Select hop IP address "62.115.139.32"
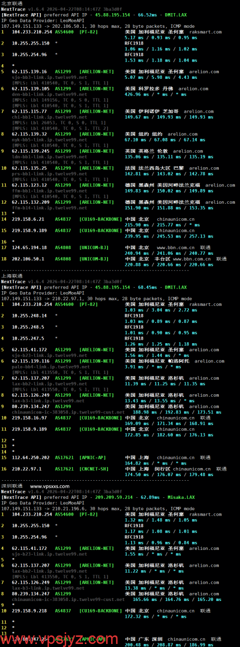 [29, 134]
